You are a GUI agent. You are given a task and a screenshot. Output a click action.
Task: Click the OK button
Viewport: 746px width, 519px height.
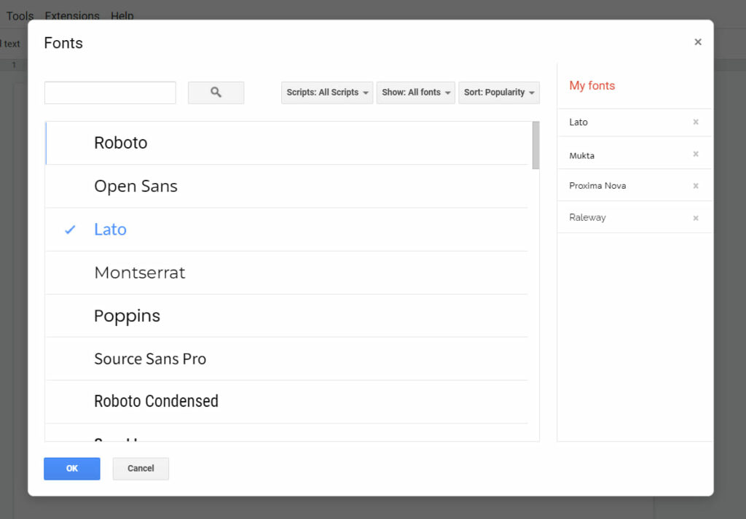[x=72, y=469]
